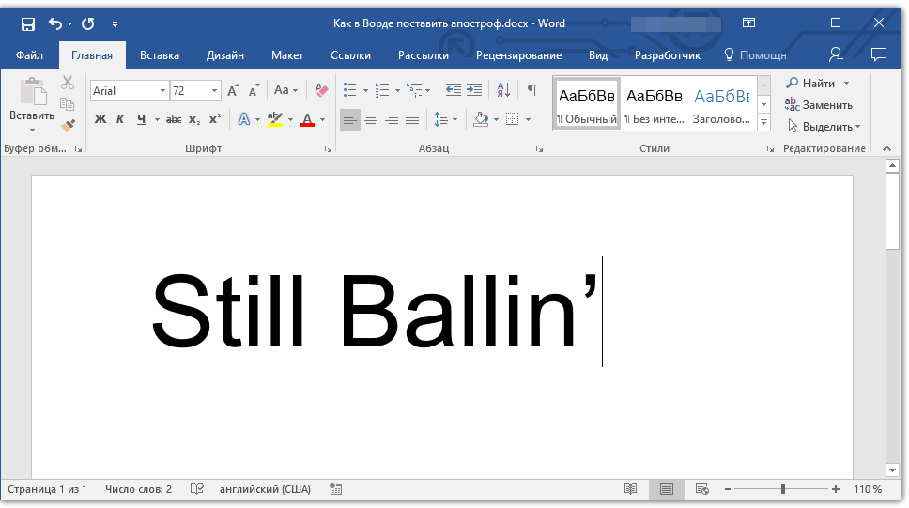Click the Sort A-Z icon
Image resolution: width=909 pixels, height=508 pixels.
tap(503, 90)
